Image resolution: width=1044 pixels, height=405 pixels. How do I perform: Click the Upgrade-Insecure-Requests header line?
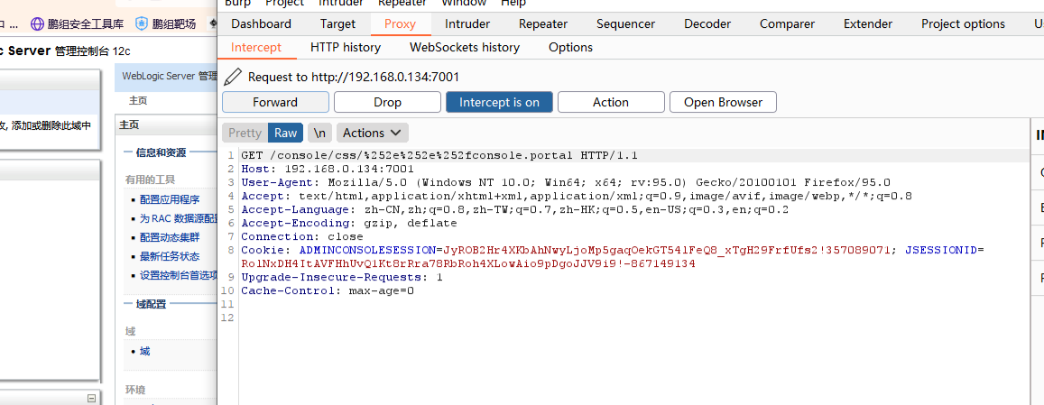[x=342, y=277]
